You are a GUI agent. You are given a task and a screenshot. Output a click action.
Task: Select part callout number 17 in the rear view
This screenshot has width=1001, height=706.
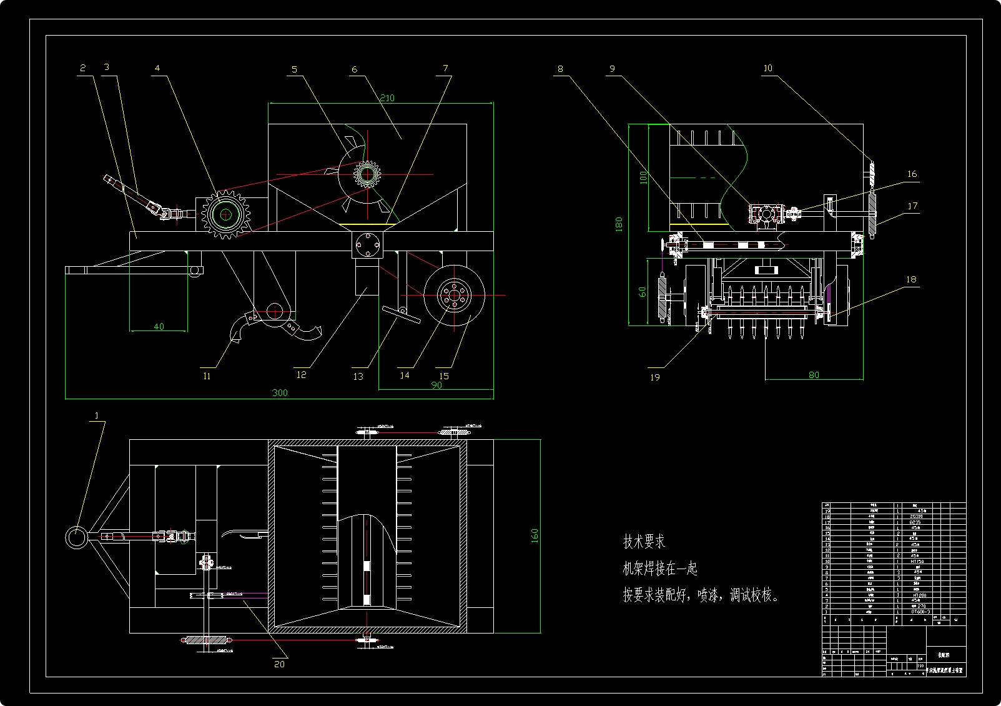(912, 206)
